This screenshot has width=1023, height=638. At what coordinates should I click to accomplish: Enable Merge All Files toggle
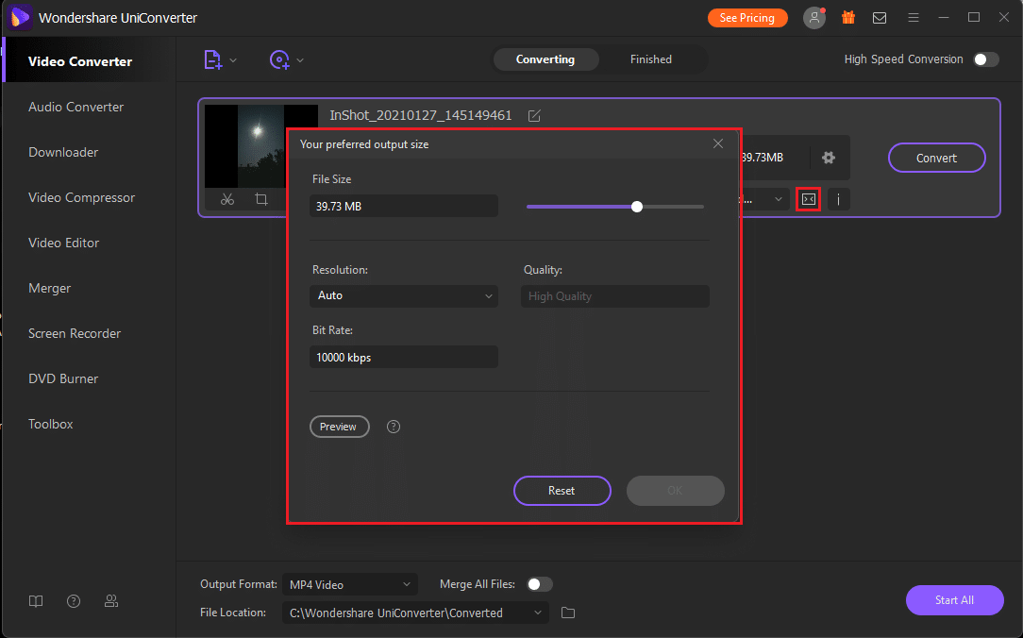point(540,584)
